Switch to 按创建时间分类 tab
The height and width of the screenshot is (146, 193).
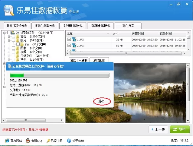pos(73,26)
